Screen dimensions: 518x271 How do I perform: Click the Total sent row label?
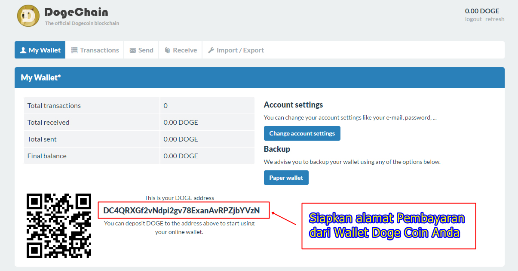click(x=42, y=139)
